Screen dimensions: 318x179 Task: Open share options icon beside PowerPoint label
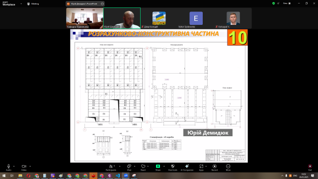point(102,3)
